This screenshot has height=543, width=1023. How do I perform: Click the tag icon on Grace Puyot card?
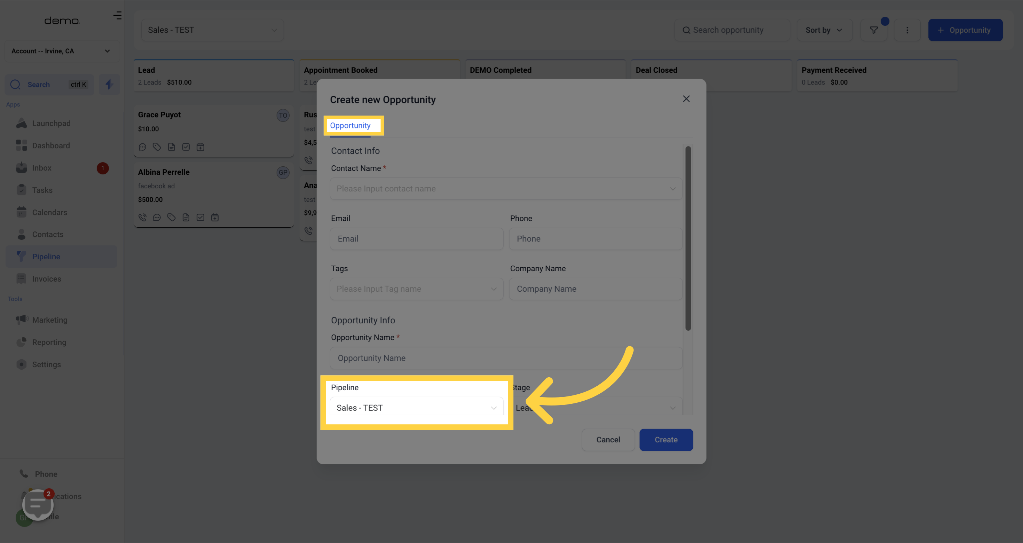(157, 147)
